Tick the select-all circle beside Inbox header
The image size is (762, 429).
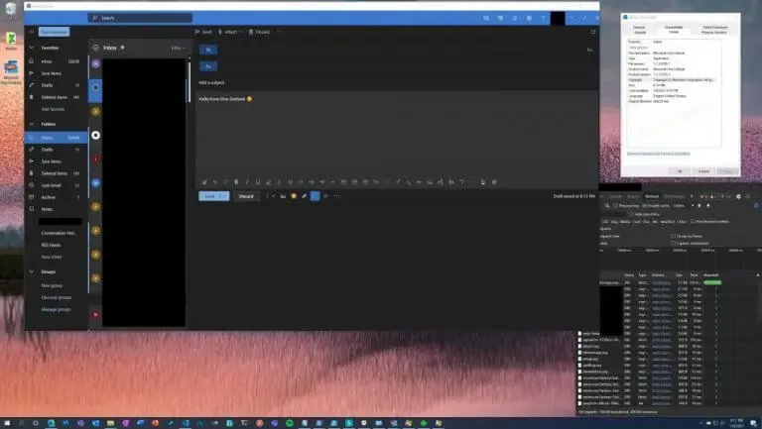coord(96,47)
